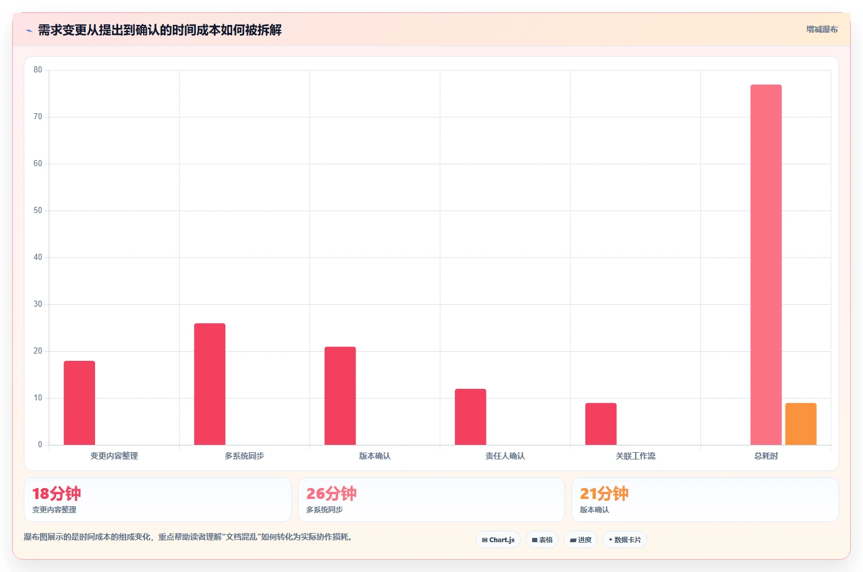Click the 关联工作流 x-axis label
The width and height of the screenshot is (863, 572).
pos(635,456)
